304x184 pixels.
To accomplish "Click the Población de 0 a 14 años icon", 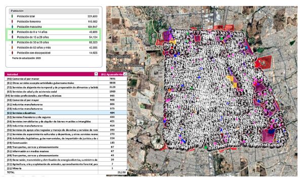I will tap(12, 32).
